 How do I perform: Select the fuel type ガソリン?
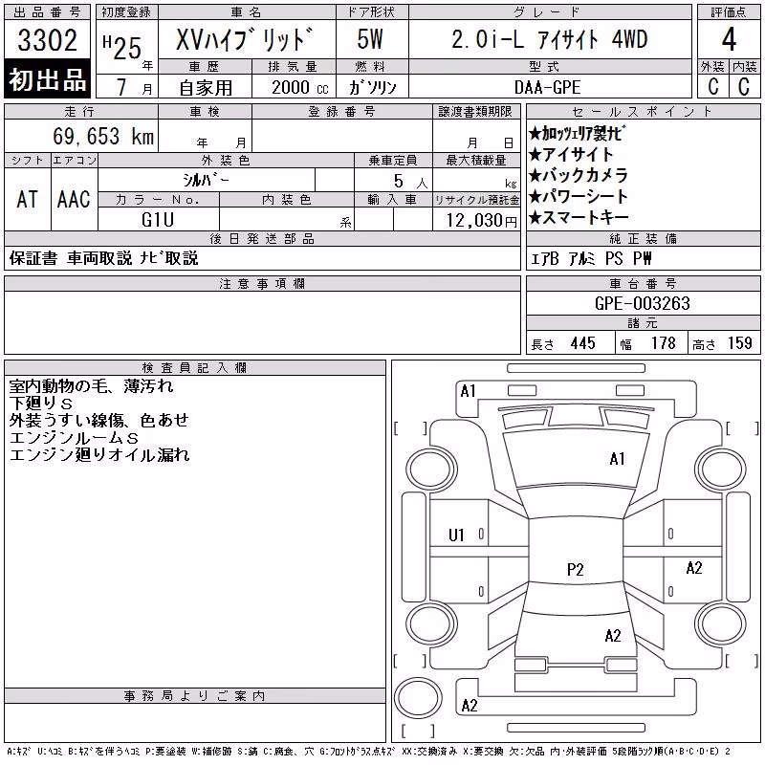(x=372, y=87)
